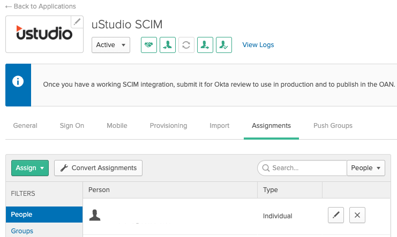This screenshot has height=237, width=397.
Task: Click the import users status icon
Action: click(x=168, y=45)
